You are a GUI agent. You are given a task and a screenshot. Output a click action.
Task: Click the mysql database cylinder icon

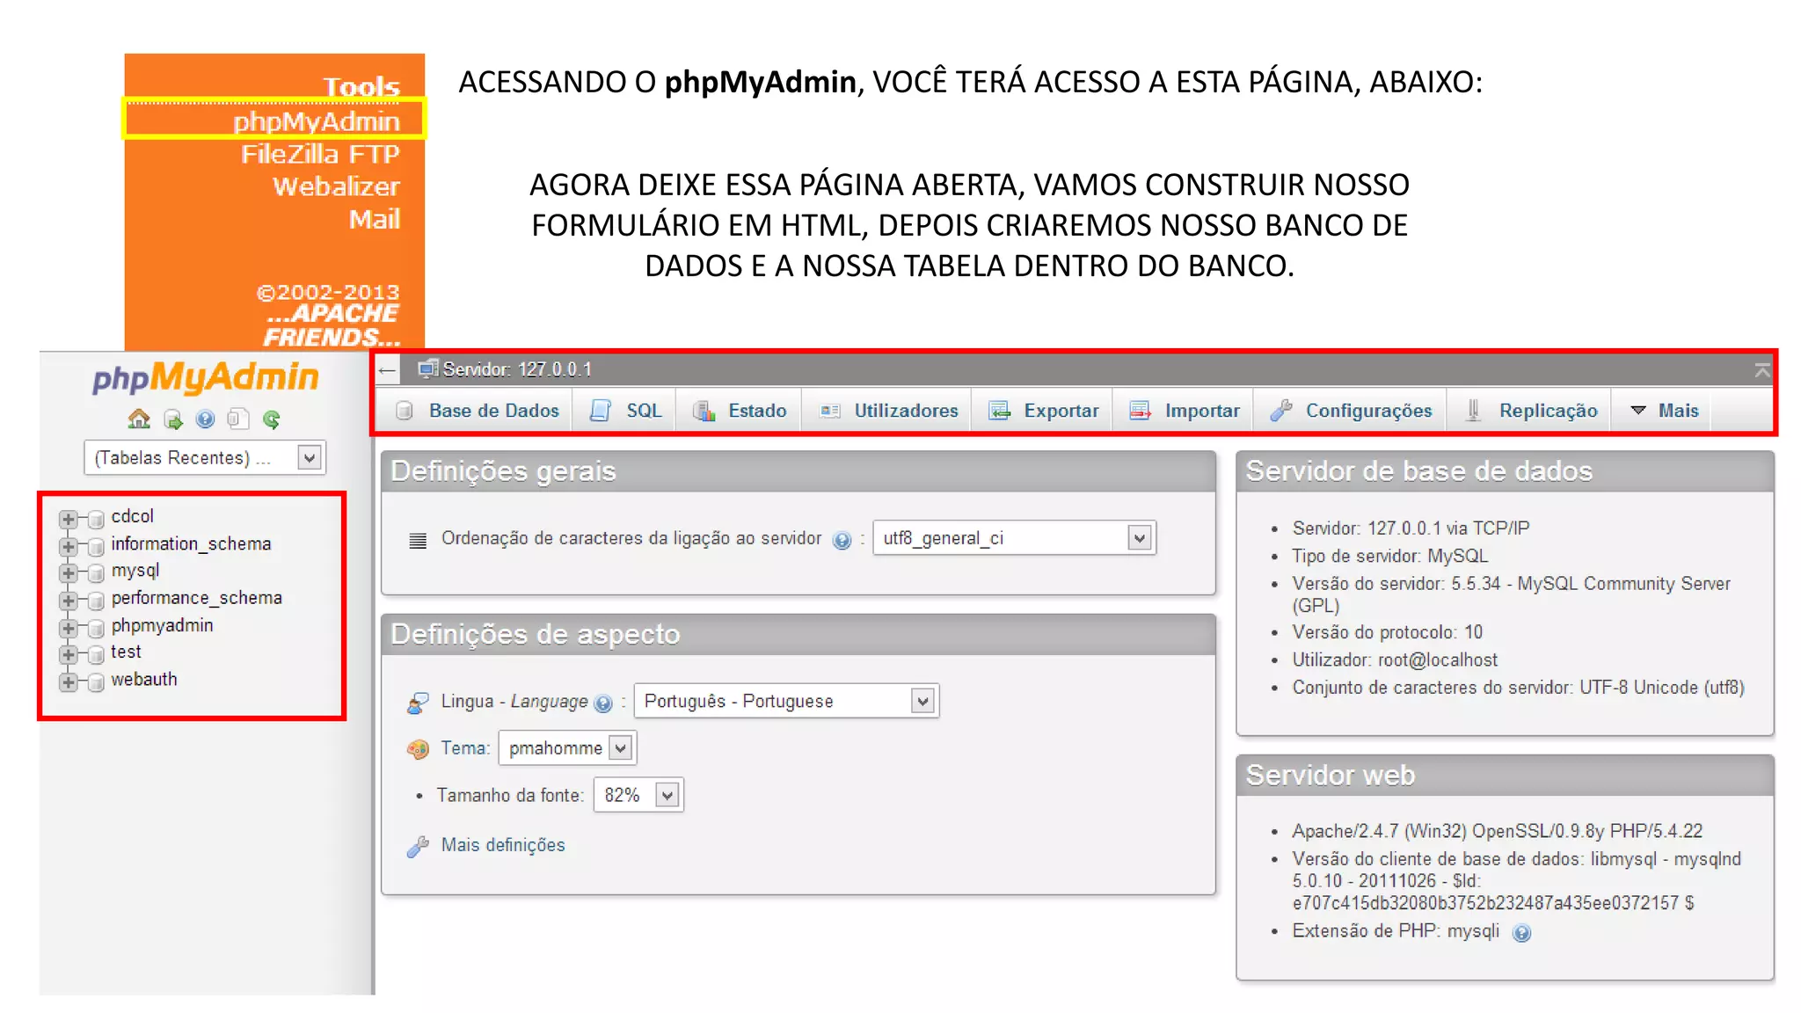(x=96, y=573)
